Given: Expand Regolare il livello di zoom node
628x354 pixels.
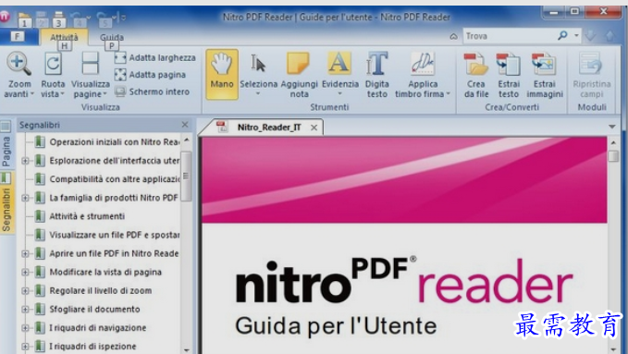Looking at the screenshot, I should 25,291.
